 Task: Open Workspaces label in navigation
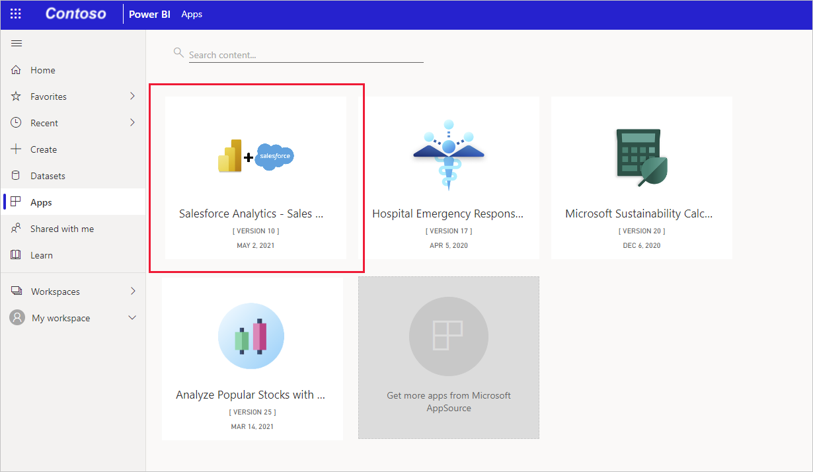click(56, 292)
